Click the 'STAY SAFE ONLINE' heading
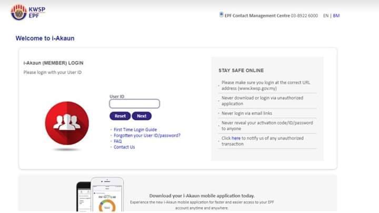This screenshot has width=379, height=213. (x=241, y=70)
